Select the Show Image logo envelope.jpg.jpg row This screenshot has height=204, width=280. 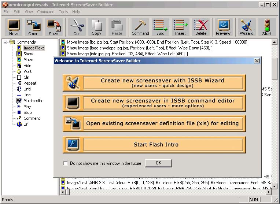point(137,48)
